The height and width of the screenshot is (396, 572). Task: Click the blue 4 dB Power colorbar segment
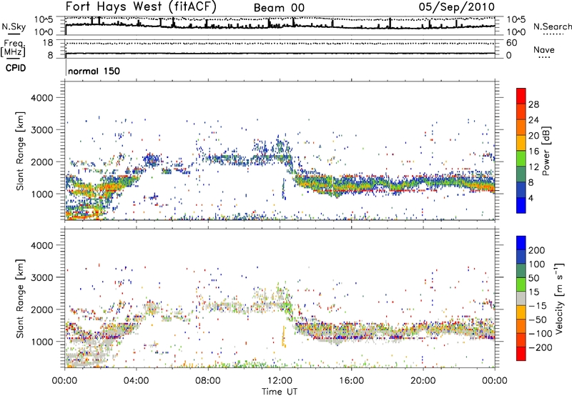(521, 205)
